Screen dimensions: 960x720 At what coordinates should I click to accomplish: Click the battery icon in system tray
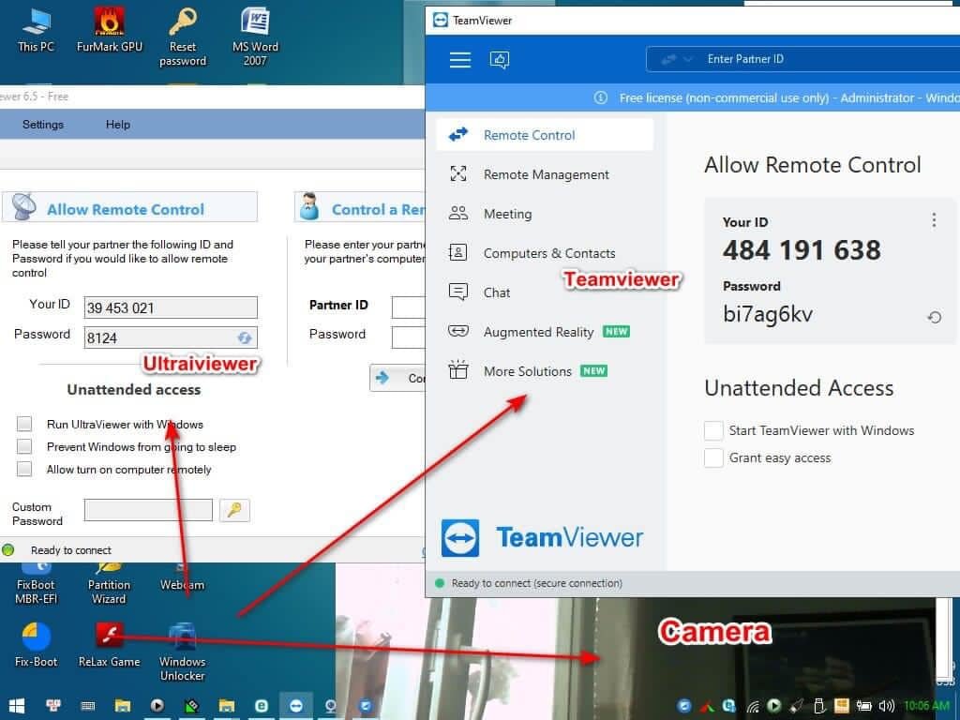(x=863, y=706)
